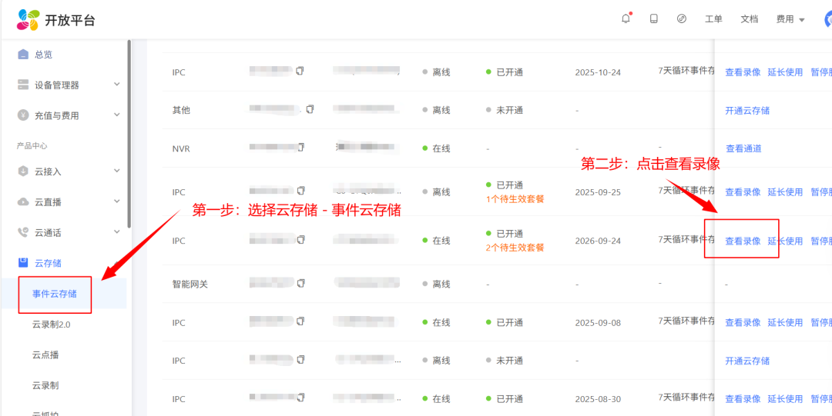Click 查看录像 for the 2025-08-30 IPC row
The image size is (832, 416).
[743, 399]
